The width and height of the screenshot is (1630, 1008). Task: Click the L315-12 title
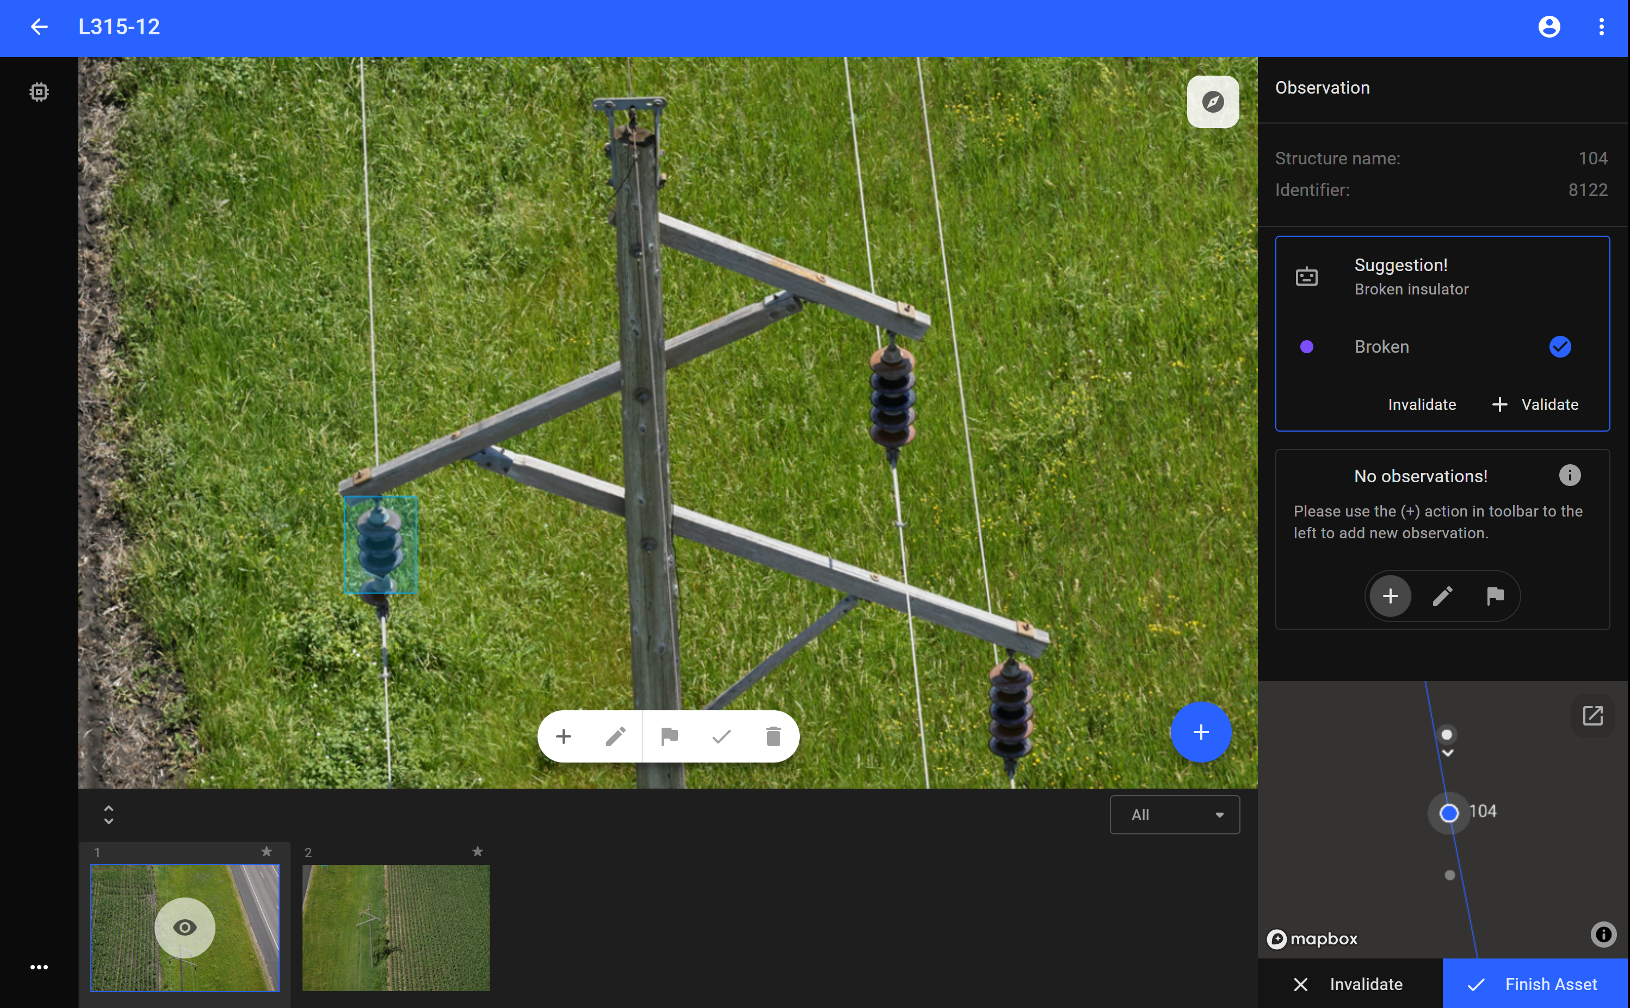tap(119, 27)
